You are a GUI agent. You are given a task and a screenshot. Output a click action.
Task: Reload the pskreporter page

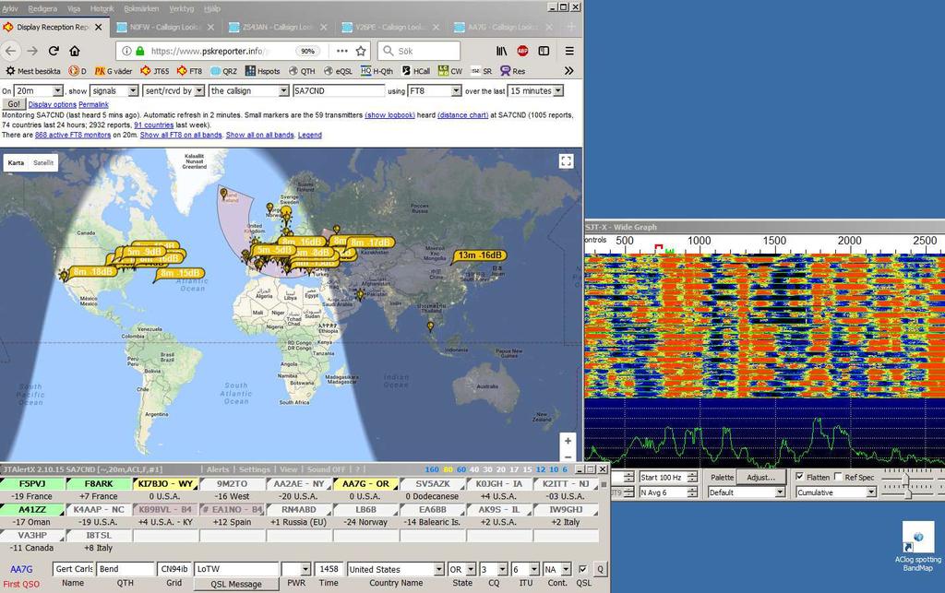pos(54,51)
